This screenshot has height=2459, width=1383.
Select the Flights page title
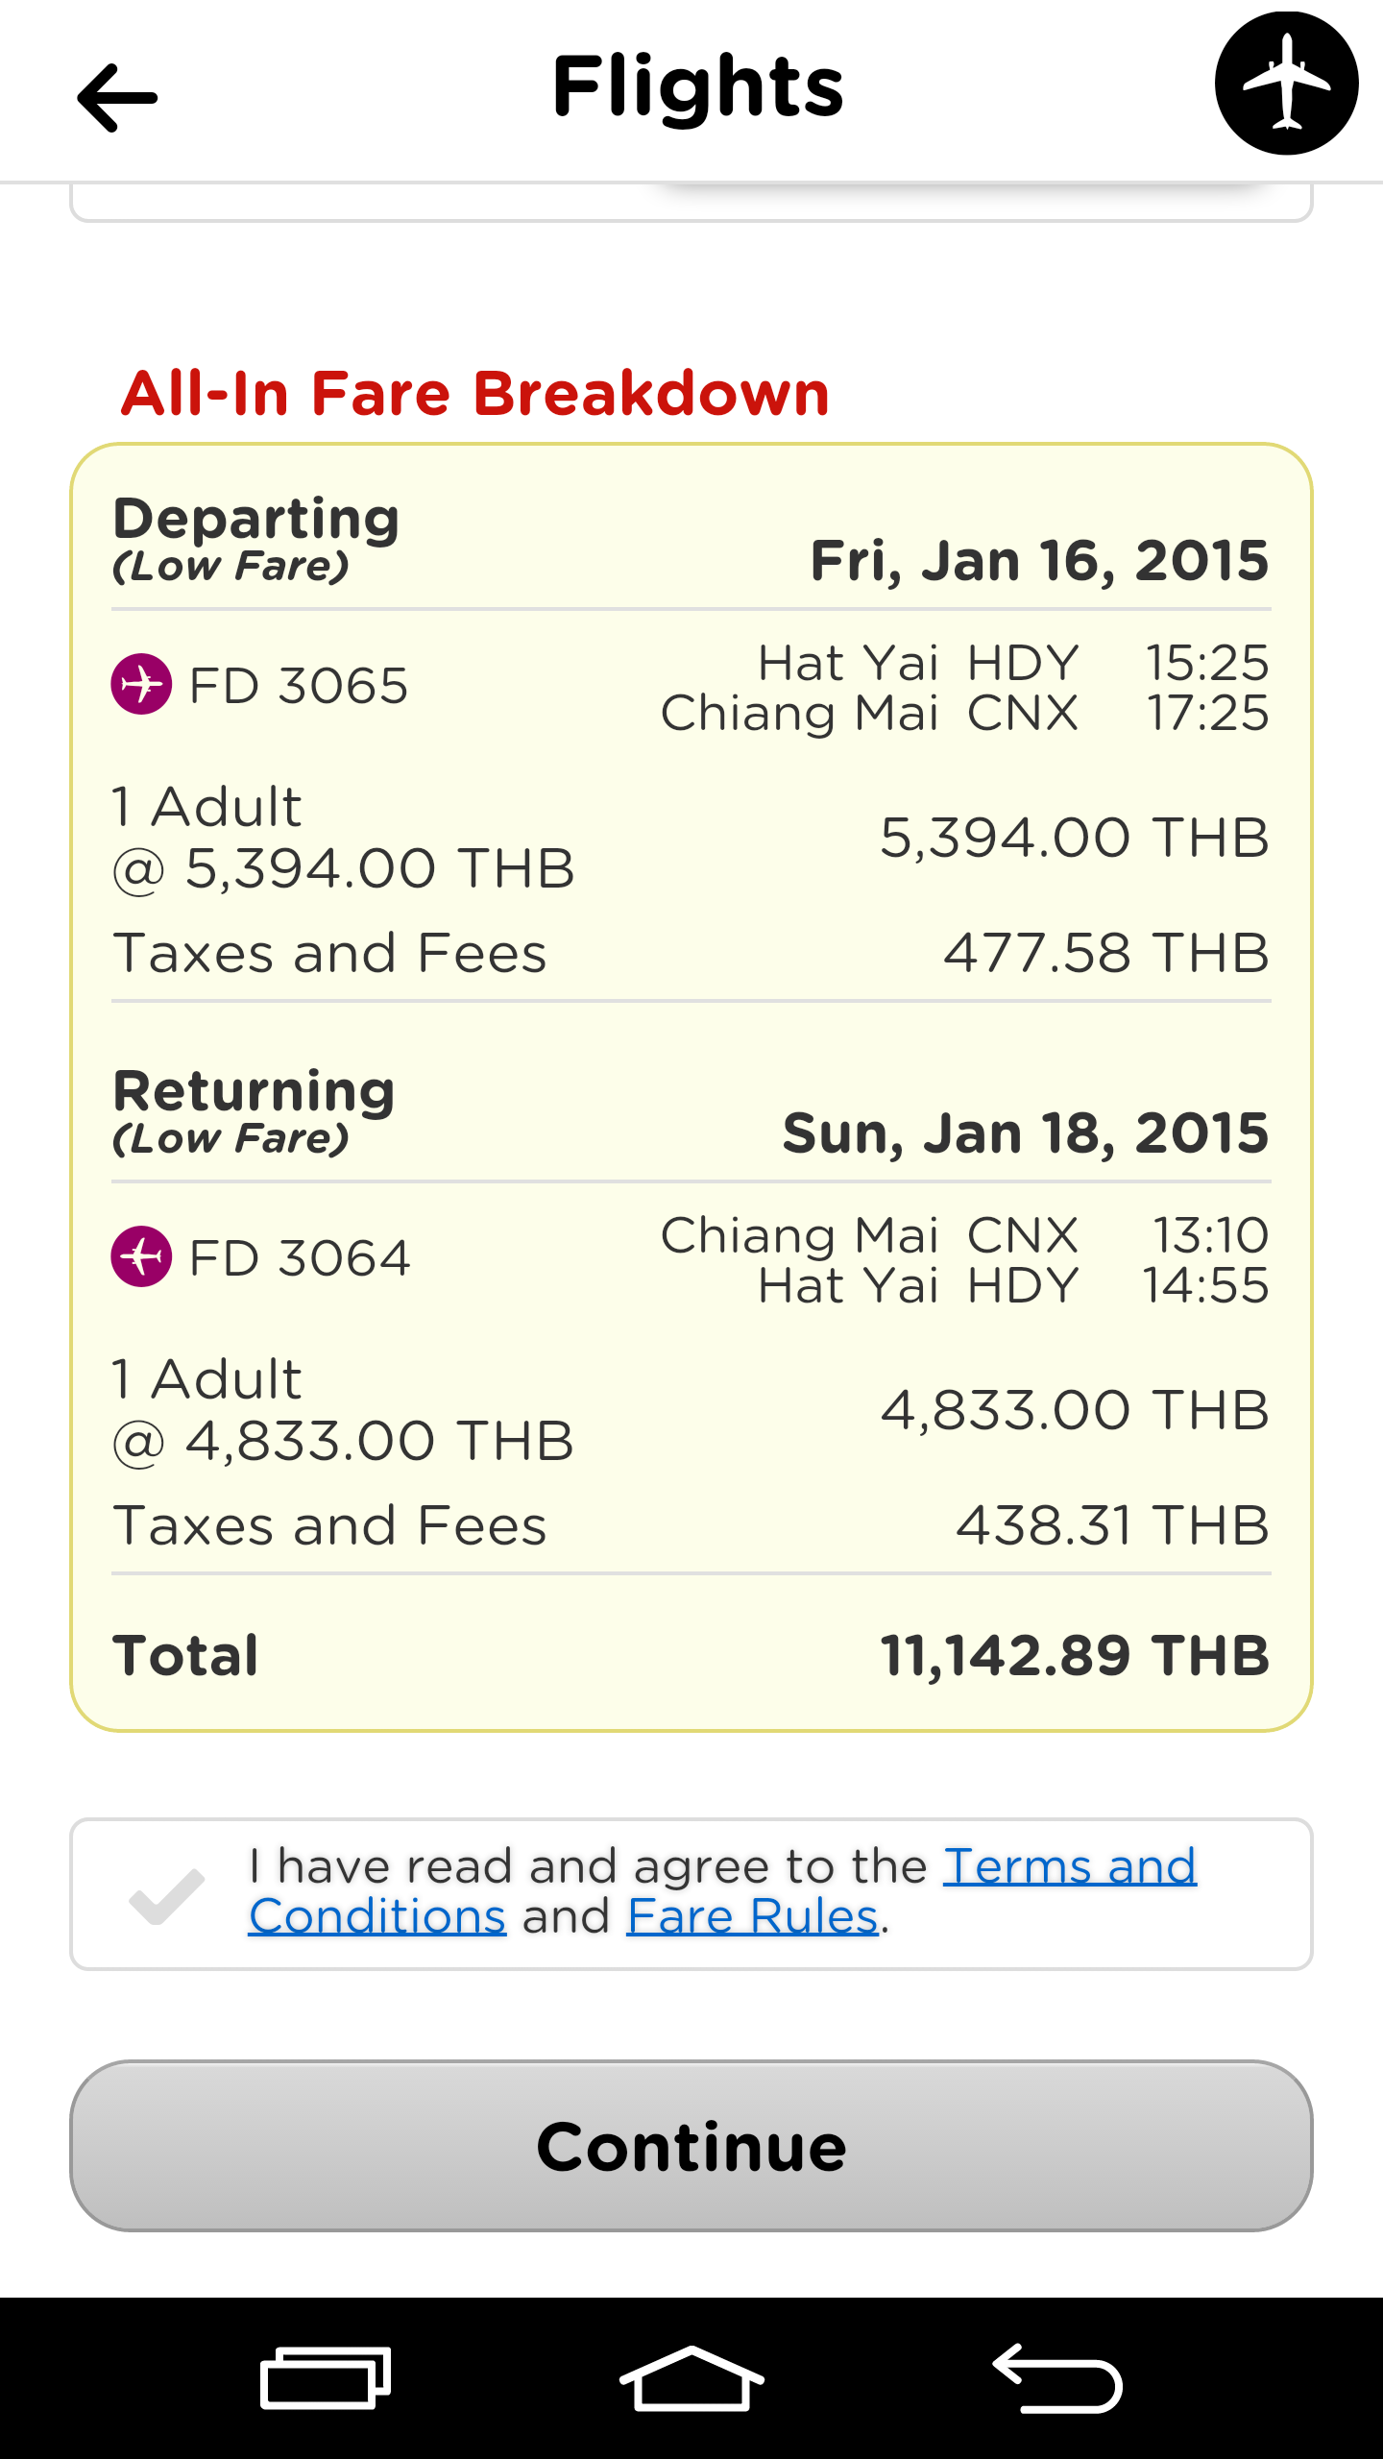[698, 87]
